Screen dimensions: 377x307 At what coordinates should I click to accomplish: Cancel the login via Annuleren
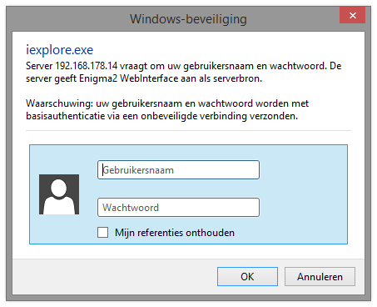tap(320, 276)
